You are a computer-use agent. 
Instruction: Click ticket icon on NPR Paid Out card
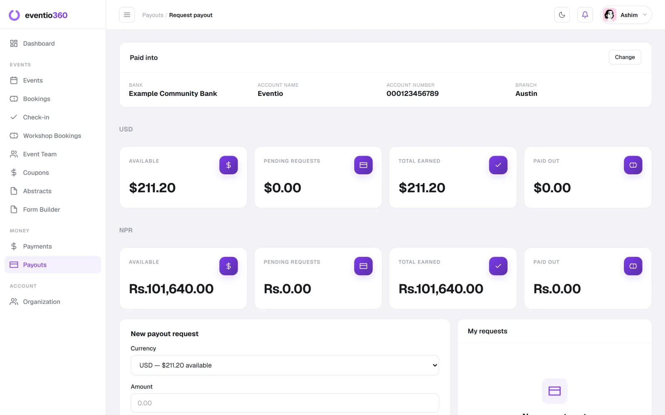point(633,266)
